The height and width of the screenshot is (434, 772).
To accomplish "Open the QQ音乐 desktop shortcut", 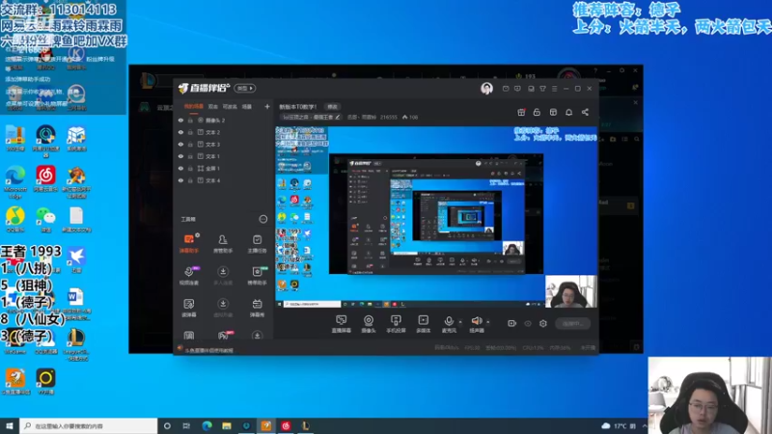I will (15, 220).
